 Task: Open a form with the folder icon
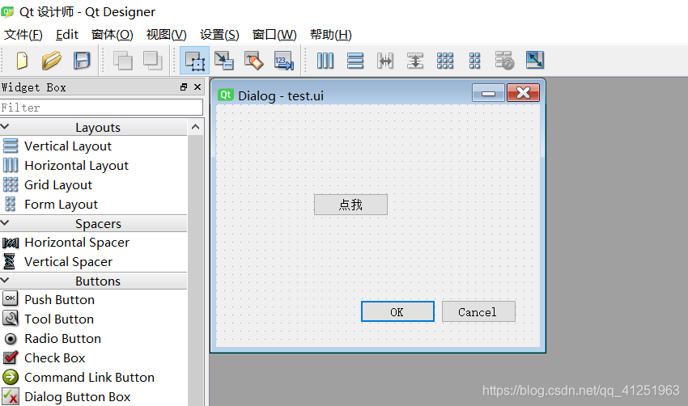pos(51,61)
